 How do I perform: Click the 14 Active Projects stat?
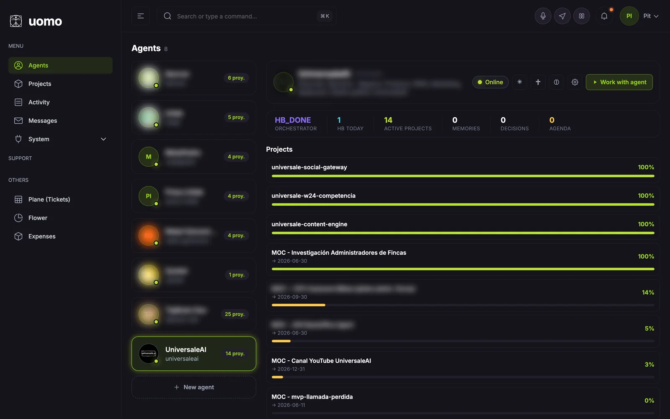pos(408,124)
